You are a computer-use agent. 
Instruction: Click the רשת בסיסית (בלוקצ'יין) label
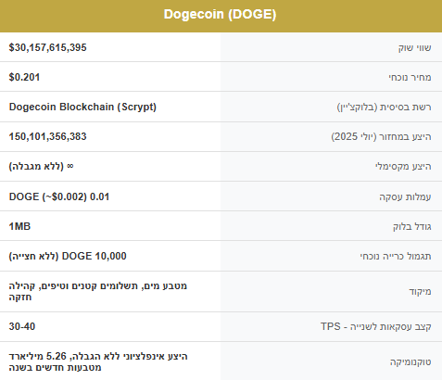click(384, 107)
